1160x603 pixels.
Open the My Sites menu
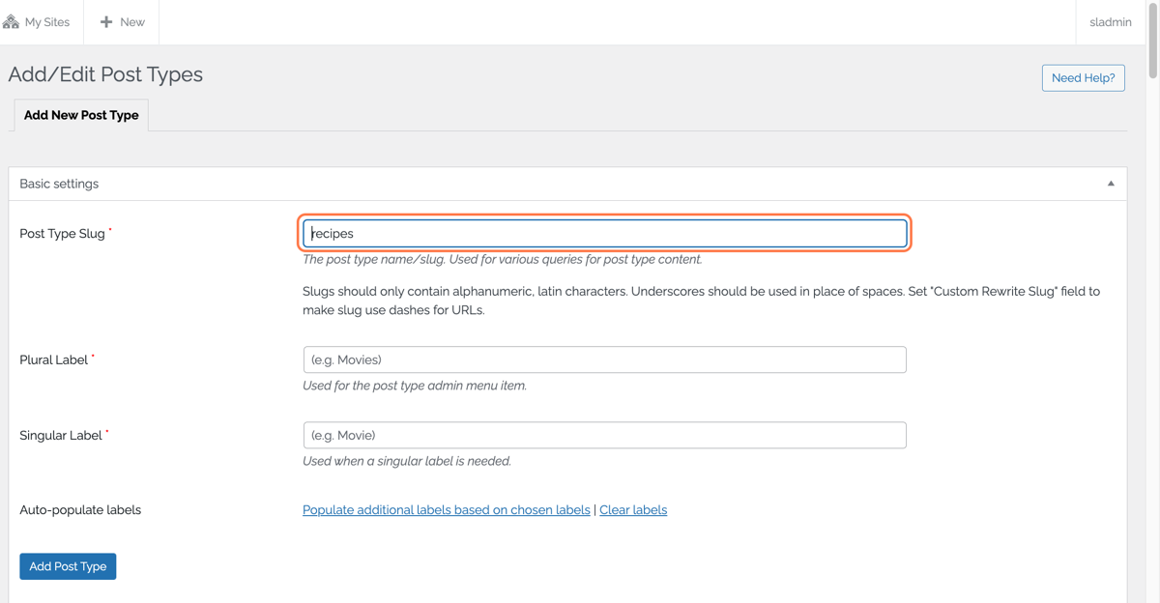(x=37, y=21)
